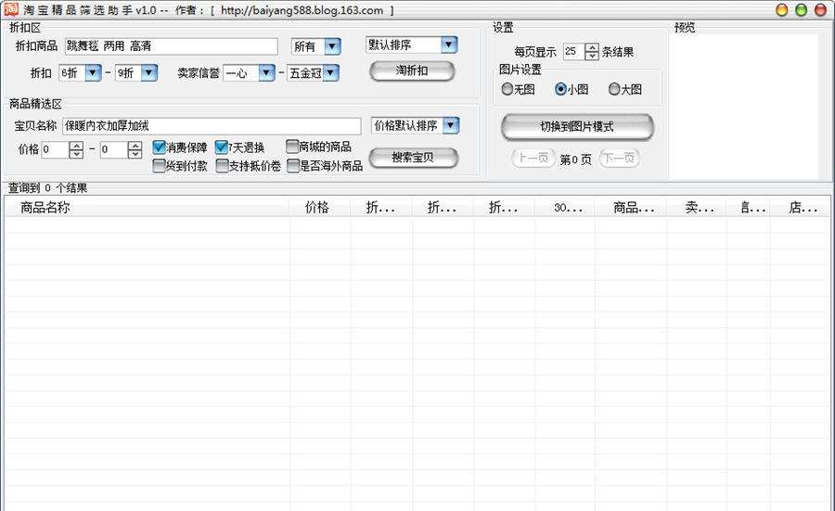Expand the 9折 maximum discount dropdown
The image size is (835, 511).
[x=149, y=73]
